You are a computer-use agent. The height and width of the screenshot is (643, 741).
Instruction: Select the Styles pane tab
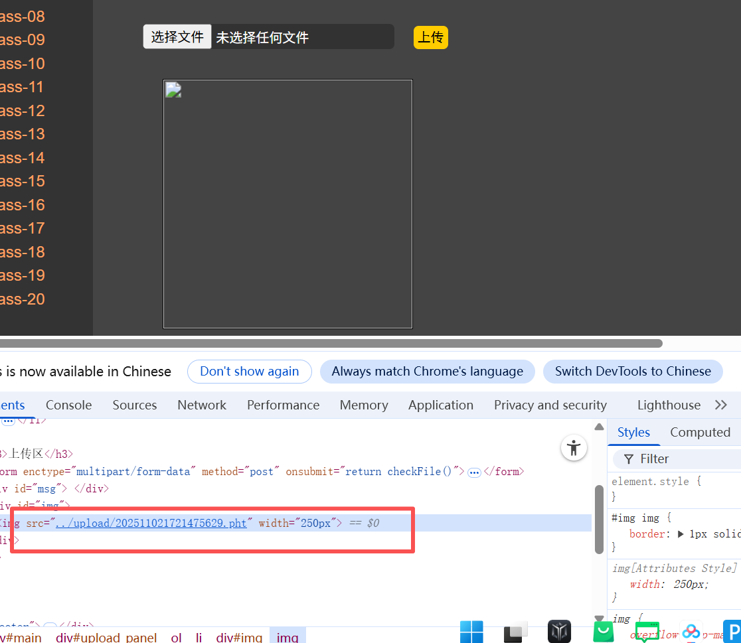coord(633,432)
